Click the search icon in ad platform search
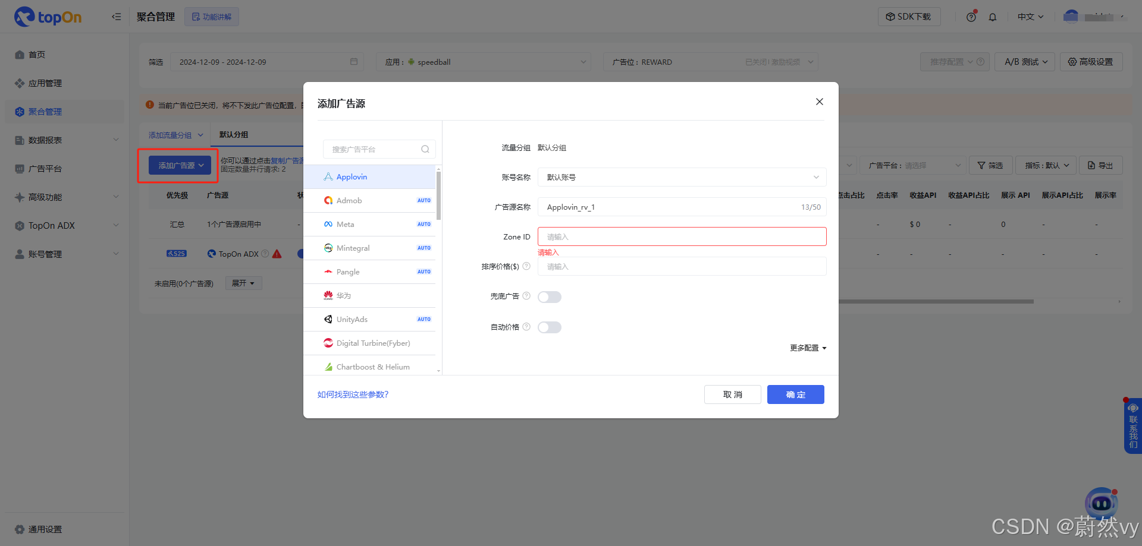This screenshot has height=546, width=1142. [x=425, y=149]
